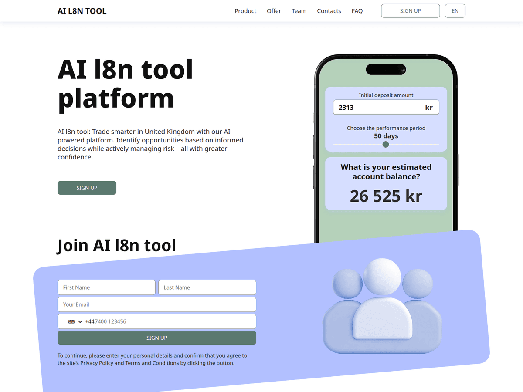
Task: Click the kr currency label in deposit field
Action: pos(429,108)
